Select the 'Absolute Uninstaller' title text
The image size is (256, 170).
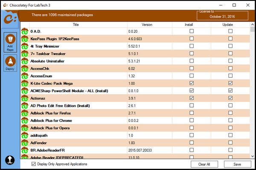[x=47, y=61]
